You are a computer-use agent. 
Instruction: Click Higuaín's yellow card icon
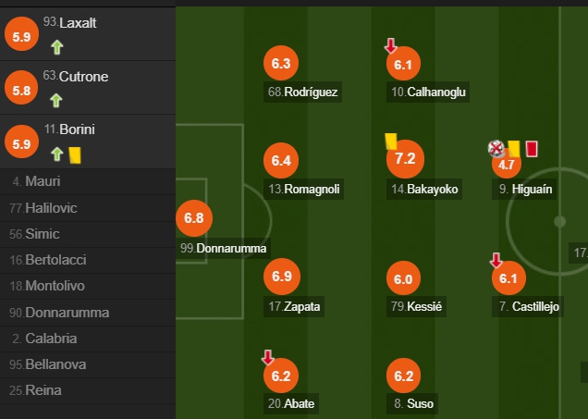point(514,149)
